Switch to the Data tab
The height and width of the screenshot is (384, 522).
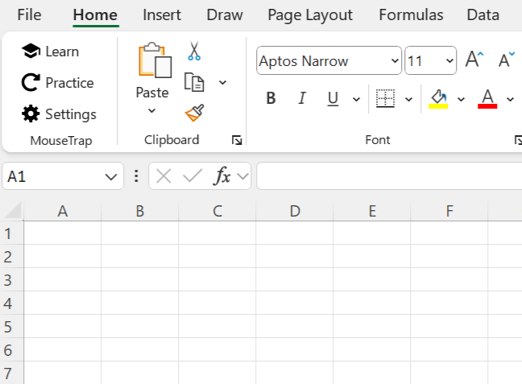(x=483, y=15)
